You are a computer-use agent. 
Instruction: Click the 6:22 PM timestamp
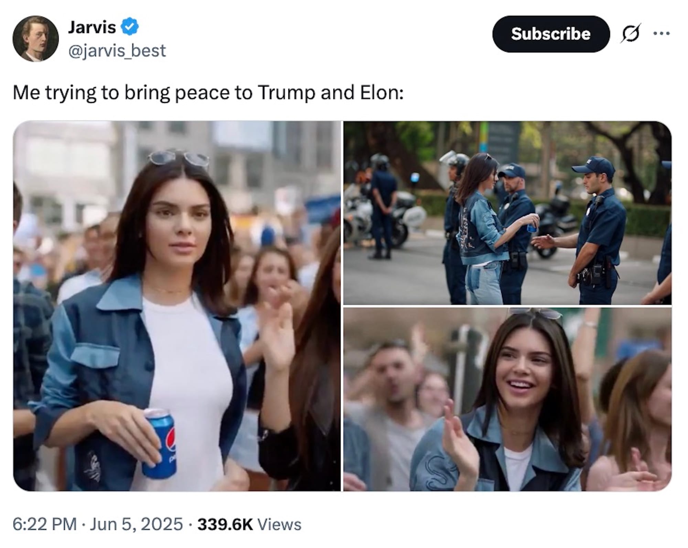(x=45, y=524)
